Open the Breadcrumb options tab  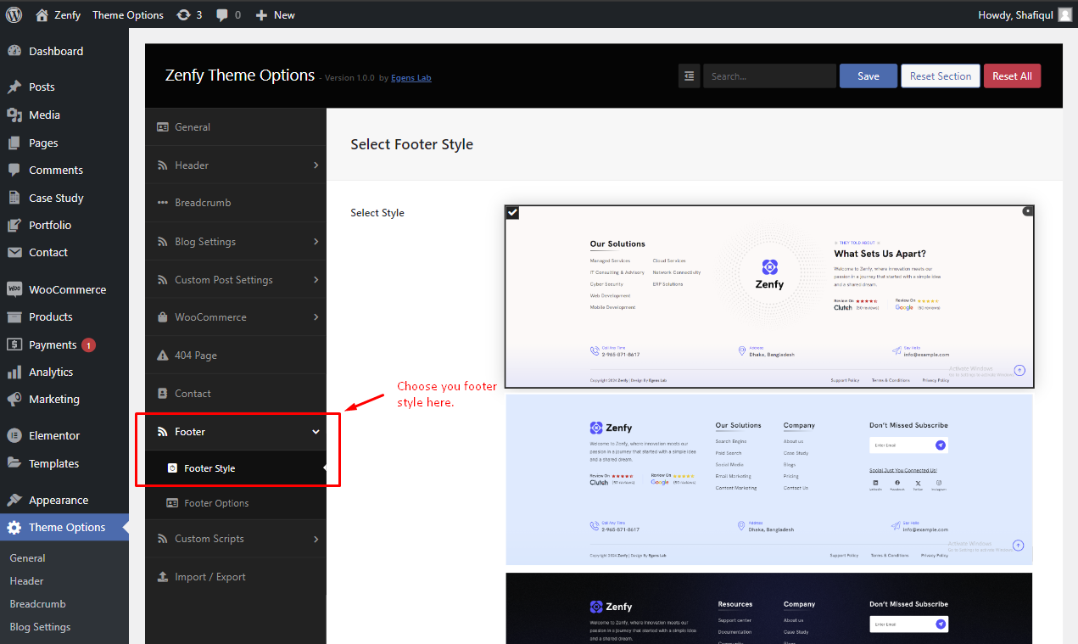coord(236,203)
